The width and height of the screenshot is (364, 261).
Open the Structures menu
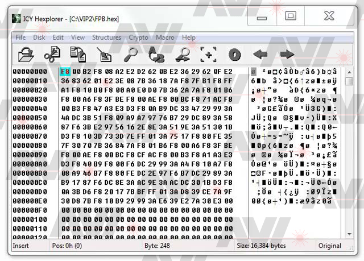pyautogui.click(x=106, y=38)
